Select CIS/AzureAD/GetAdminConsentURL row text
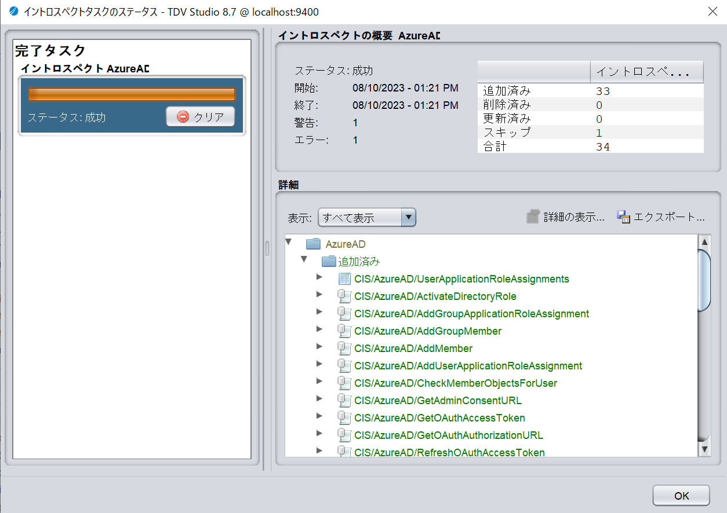 [438, 401]
